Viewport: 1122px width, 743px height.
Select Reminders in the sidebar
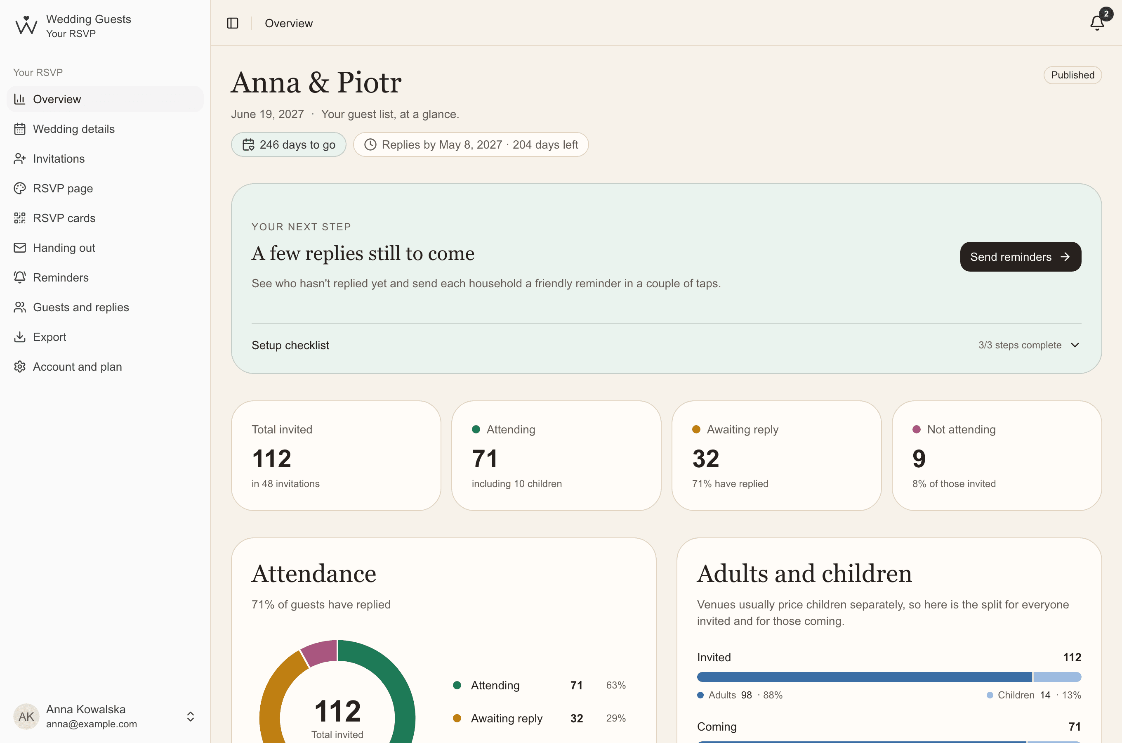(x=105, y=277)
